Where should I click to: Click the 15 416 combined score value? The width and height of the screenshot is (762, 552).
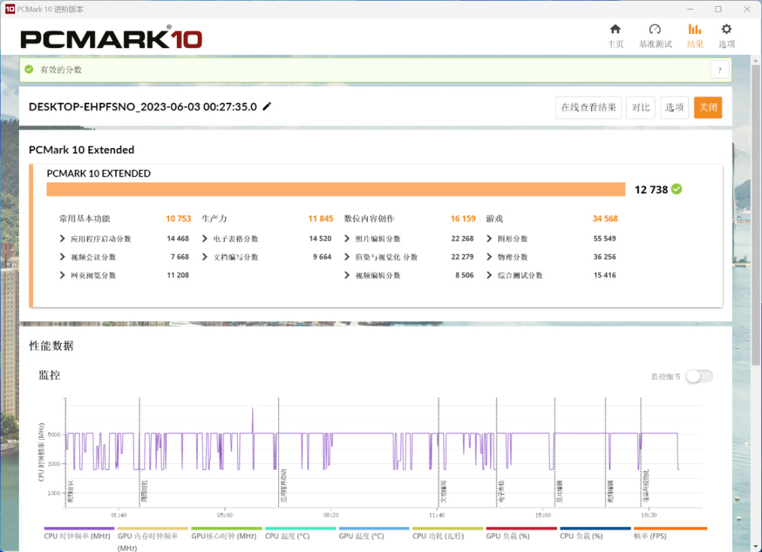[x=605, y=275]
